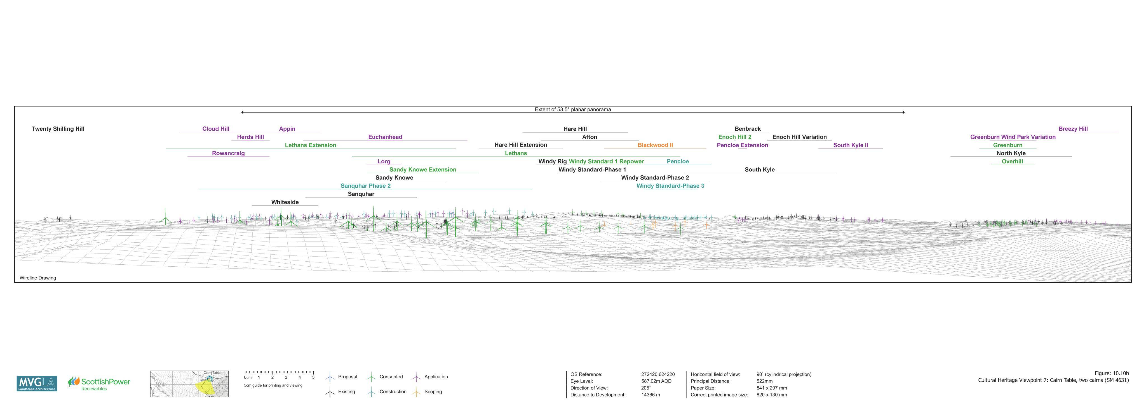Click the teal Construction turbine legend icon
This screenshot has height=404, width=1146.
371,392
